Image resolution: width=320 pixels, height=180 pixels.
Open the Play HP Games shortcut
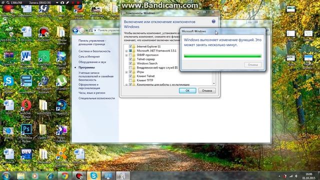[x=61, y=59]
